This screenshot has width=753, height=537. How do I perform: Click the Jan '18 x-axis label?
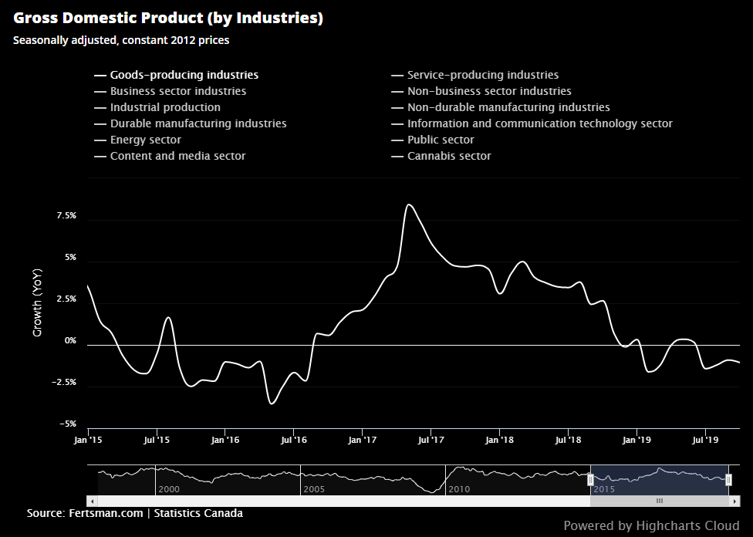[x=499, y=440]
